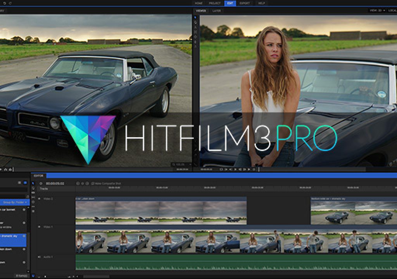Step to previous frame in Viewer transport

point(231,169)
